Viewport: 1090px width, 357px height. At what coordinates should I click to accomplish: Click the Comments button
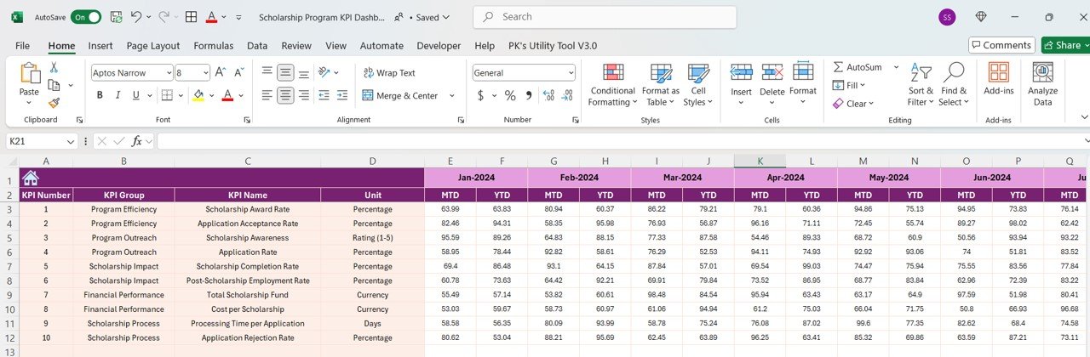click(x=1001, y=45)
